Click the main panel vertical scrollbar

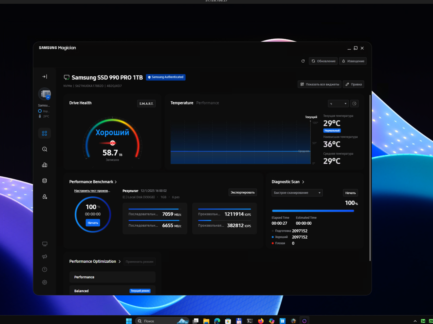click(370, 178)
